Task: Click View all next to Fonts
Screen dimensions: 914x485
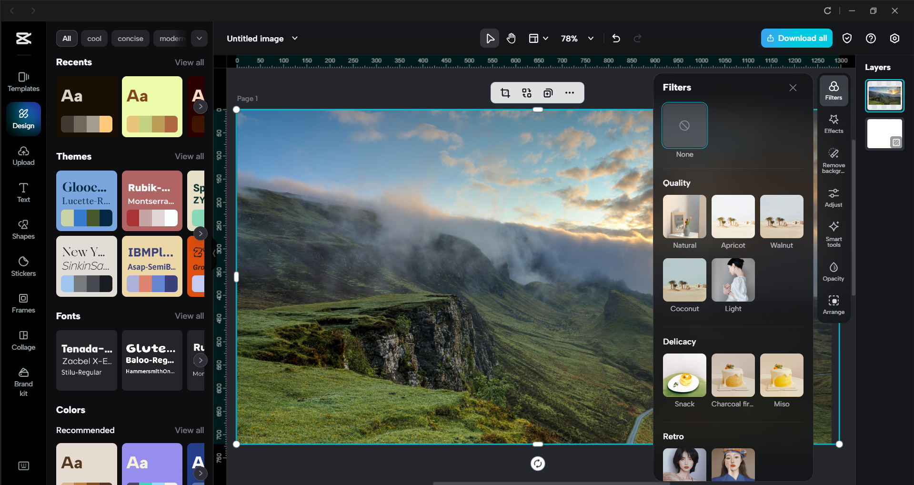Action: point(189,315)
